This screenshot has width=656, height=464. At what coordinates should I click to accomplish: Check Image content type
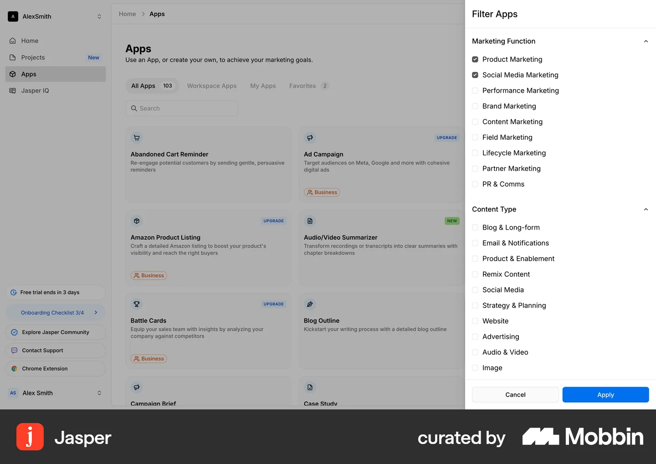tap(475, 368)
